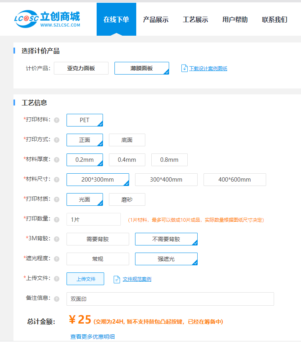Open 查看更多优惠明细 link
Screen dimensions: 301x343
[x=92, y=337]
